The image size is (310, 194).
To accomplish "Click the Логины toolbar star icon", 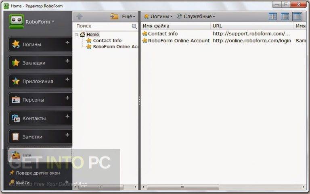I will click(146, 17).
